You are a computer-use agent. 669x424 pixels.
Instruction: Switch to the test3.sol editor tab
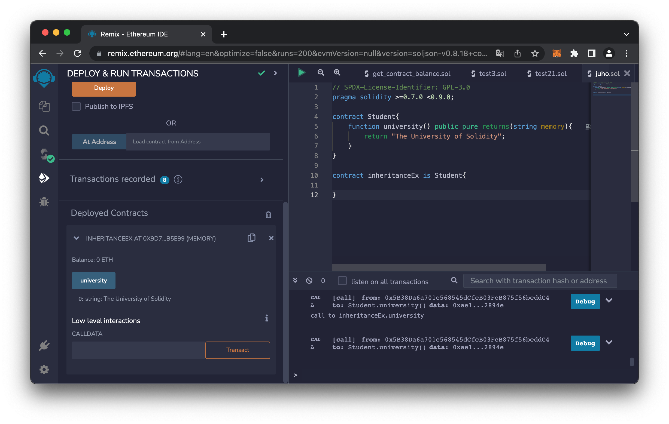point(492,73)
